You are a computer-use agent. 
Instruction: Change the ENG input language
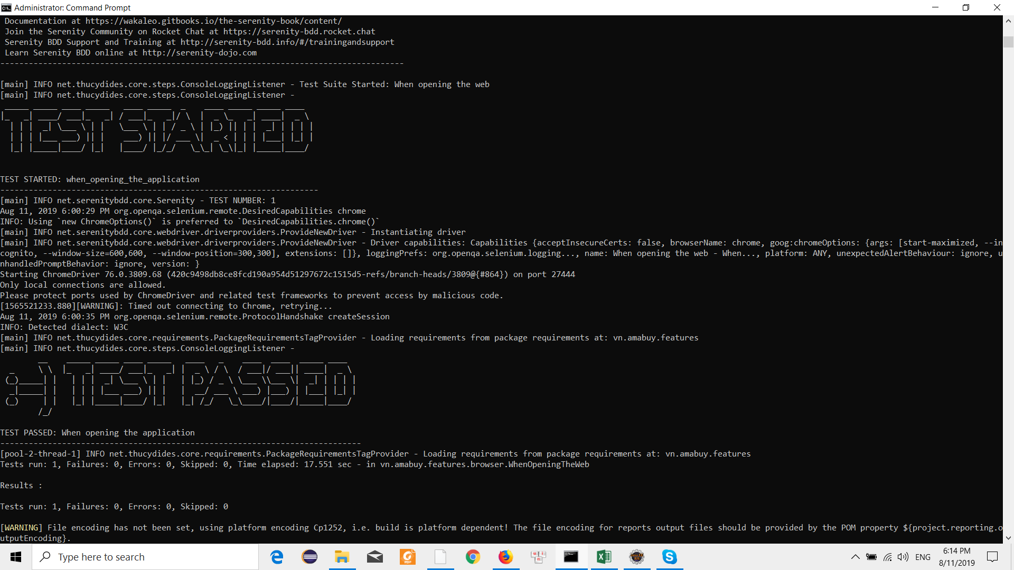[x=923, y=557]
